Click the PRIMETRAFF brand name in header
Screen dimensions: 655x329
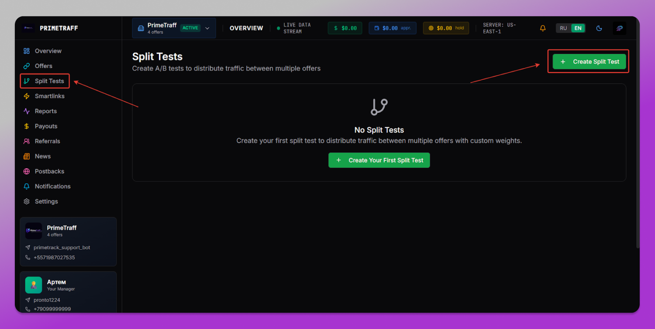tap(59, 28)
